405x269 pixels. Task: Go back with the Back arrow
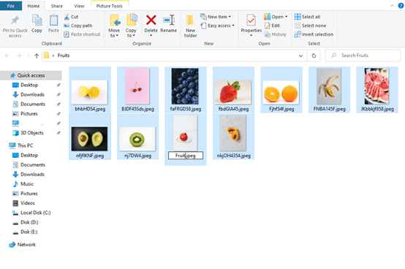[7, 56]
